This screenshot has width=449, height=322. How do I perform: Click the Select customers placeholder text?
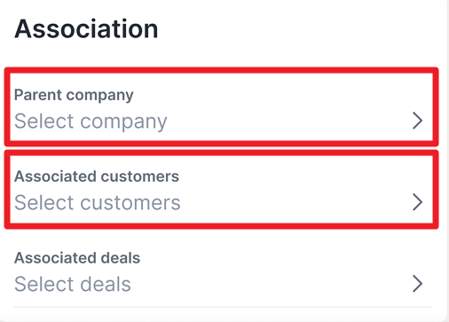pos(98,202)
